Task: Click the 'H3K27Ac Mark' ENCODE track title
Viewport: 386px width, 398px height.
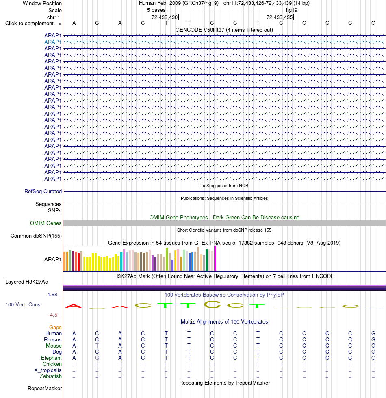Action: point(224,276)
